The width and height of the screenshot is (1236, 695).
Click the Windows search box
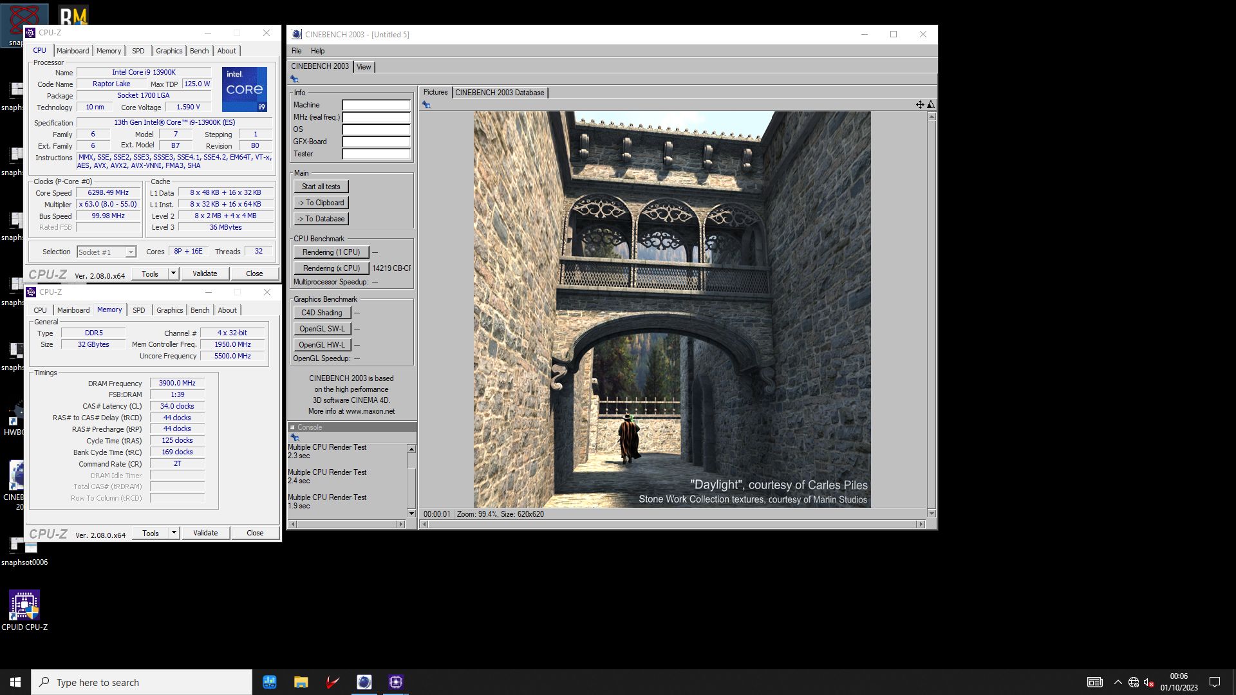point(142,682)
